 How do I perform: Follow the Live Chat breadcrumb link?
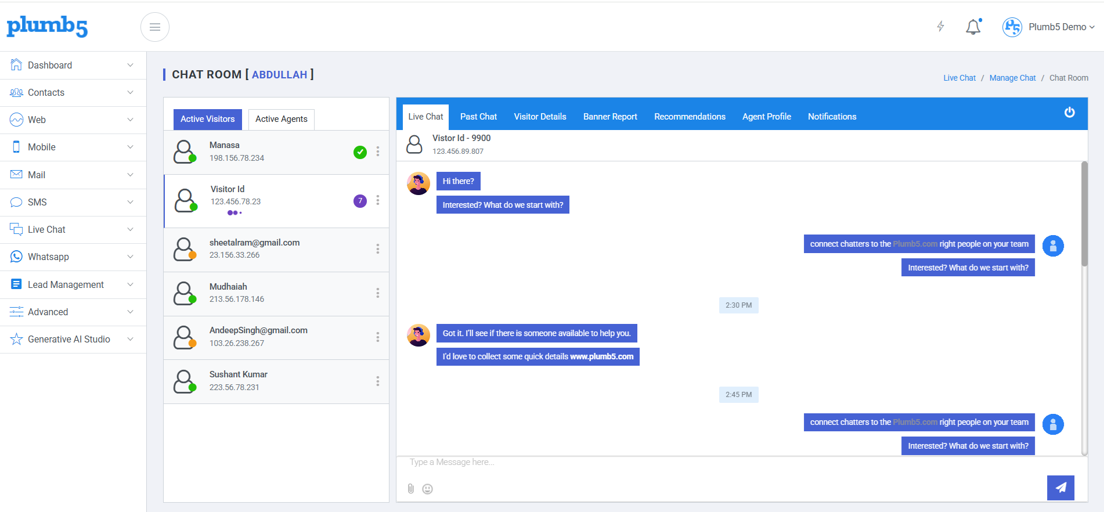[x=959, y=78]
